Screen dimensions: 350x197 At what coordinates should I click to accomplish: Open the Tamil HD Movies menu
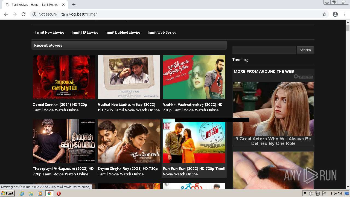pos(85,32)
